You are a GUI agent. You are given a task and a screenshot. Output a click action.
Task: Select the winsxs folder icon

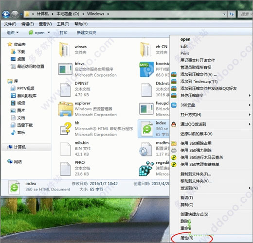tap(65, 50)
